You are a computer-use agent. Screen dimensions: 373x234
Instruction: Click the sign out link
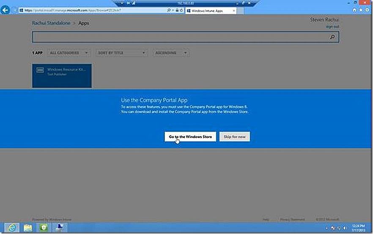tap(332, 27)
